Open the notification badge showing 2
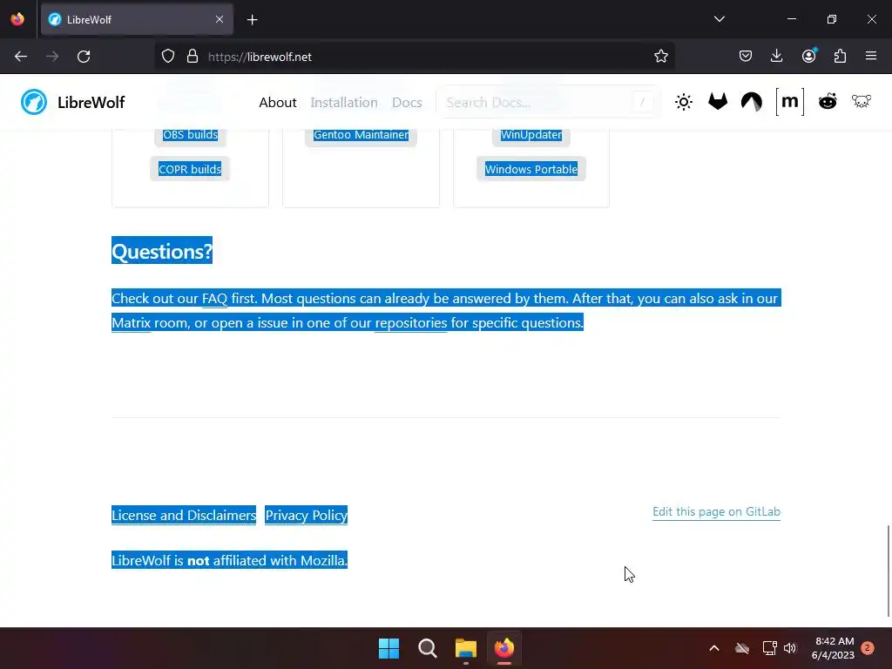Viewport: 892px width, 669px height. click(868, 648)
